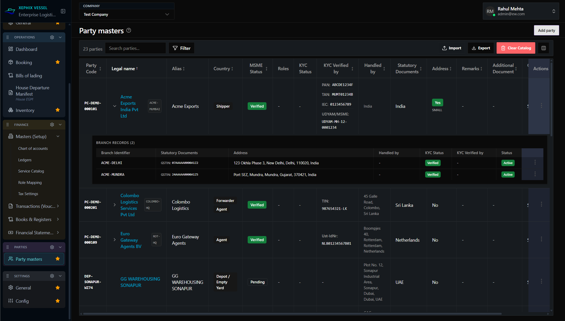Viewport: 565px width, 321px height.
Task: Collapse the Finance section chevron
Action: (x=60, y=125)
